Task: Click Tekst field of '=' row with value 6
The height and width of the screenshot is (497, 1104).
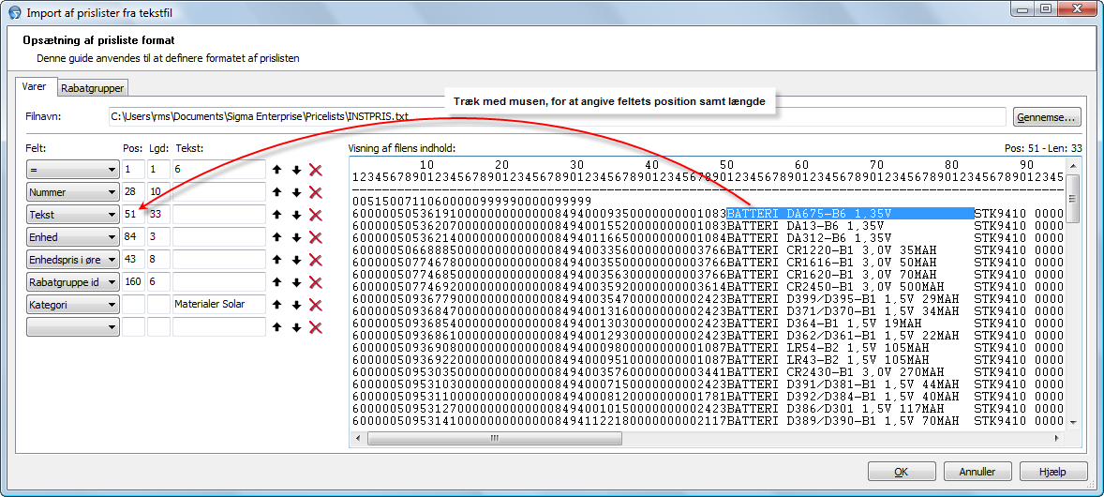Action: click(219, 170)
